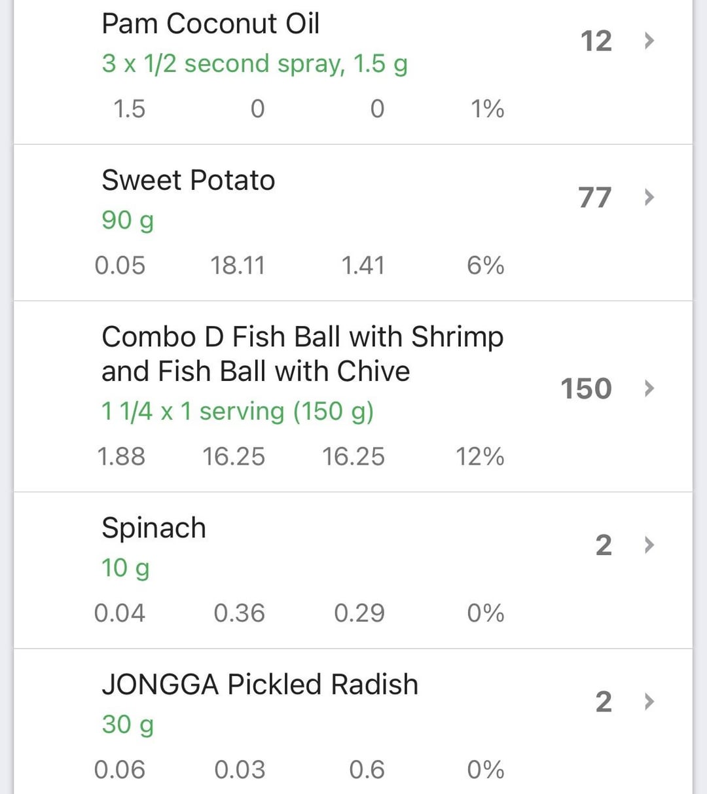
Task: Edit the 3 x 1/2 second spray serving
Action: coord(255,64)
